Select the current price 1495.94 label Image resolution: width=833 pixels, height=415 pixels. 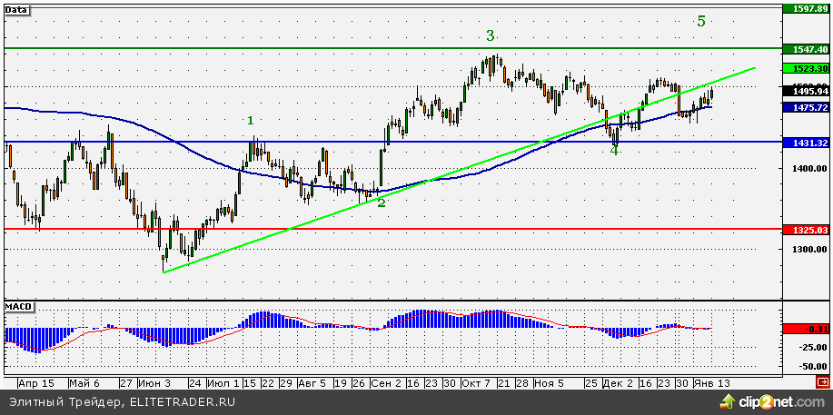(x=807, y=92)
